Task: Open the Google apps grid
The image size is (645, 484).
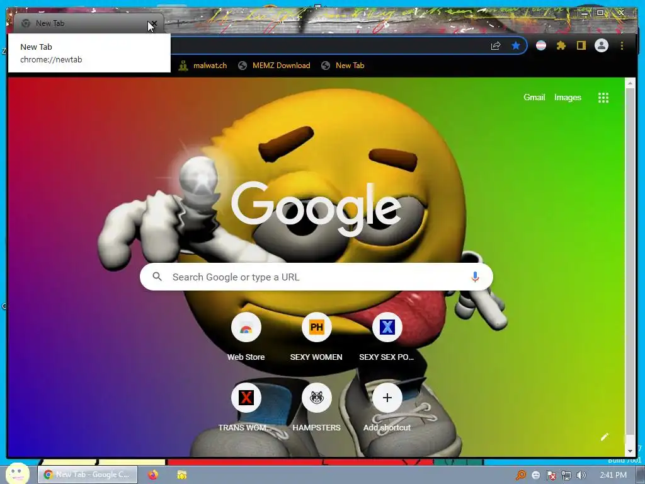Action: click(x=603, y=98)
